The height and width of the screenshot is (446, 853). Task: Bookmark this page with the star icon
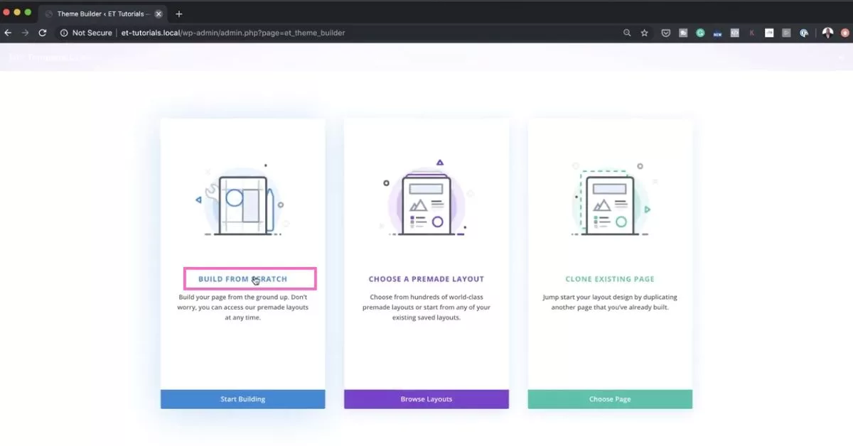645,33
